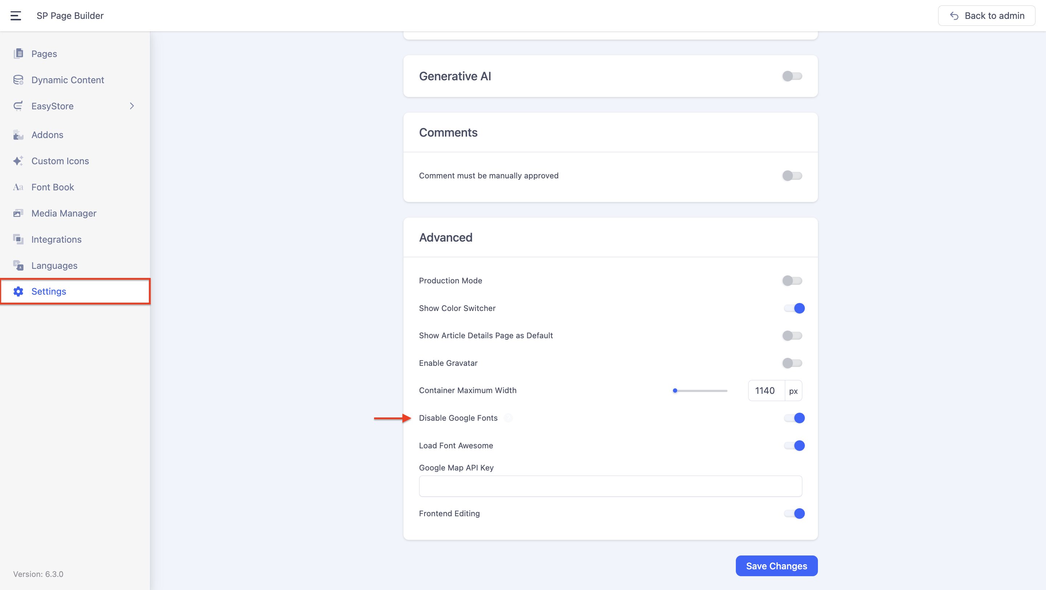Click the Addons puzzle icon

(x=18, y=135)
